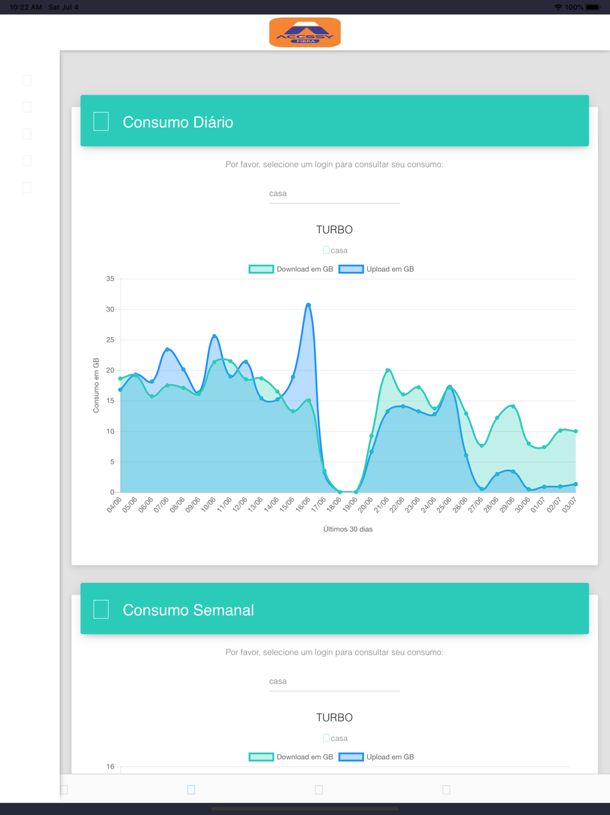The image size is (610, 815).
Task: Open the fourth left sidebar icon
Action: click(x=27, y=161)
